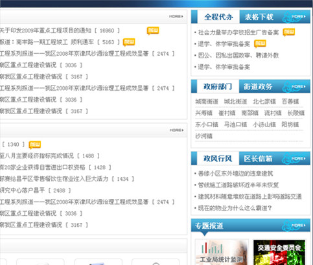Open 交通安全委员会 thumbnail
This screenshot has width=313, height=265.
(279, 252)
